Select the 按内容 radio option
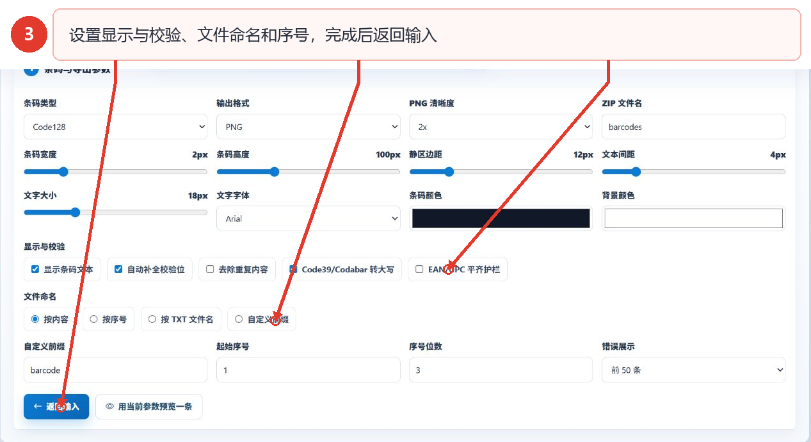 [35, 319]
